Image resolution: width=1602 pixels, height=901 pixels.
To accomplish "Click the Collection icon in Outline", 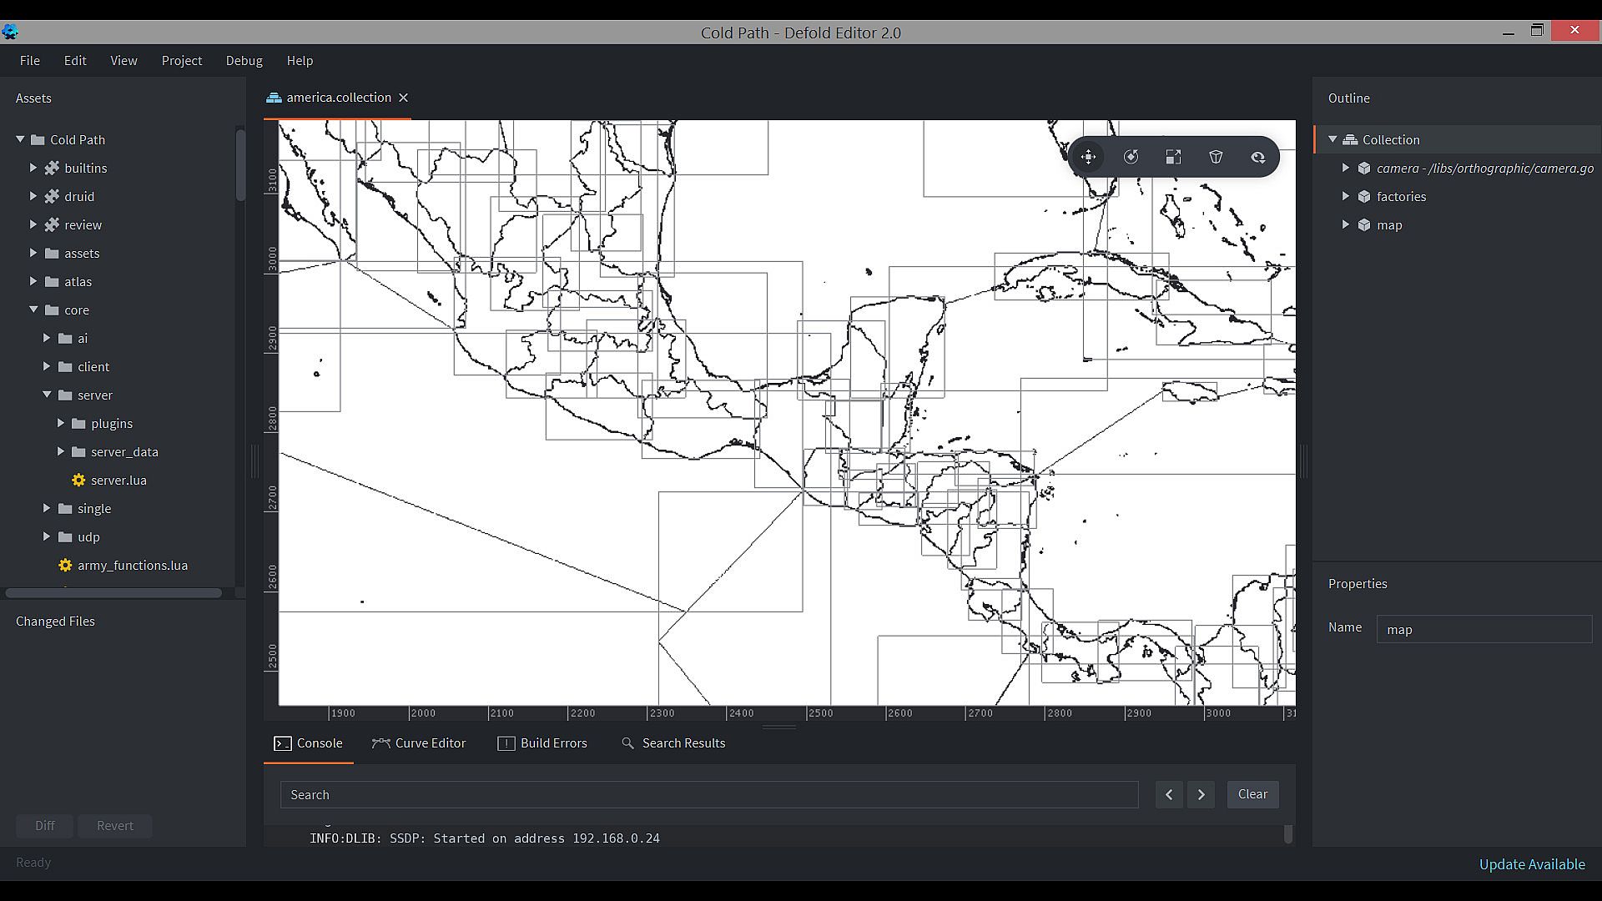I will click(x=1350, y=140).
